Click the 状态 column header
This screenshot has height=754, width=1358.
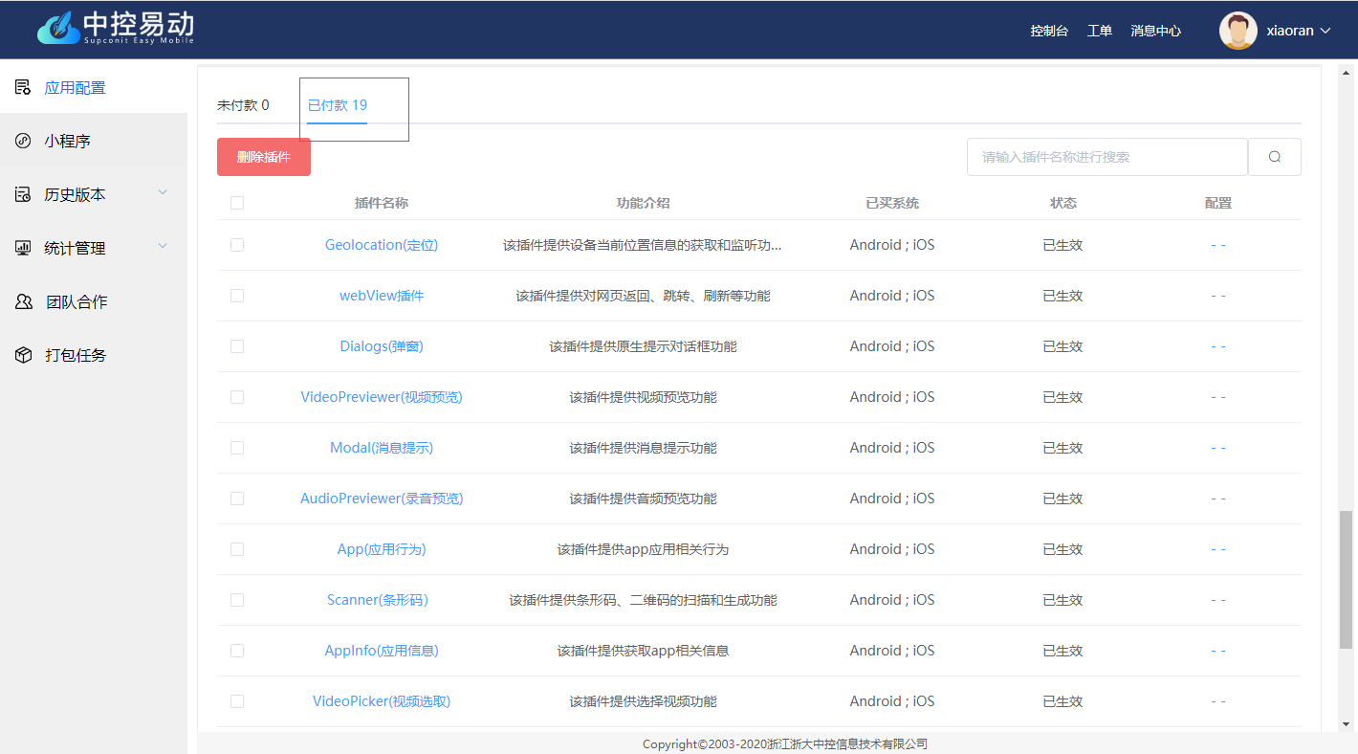pos(1063,203)
